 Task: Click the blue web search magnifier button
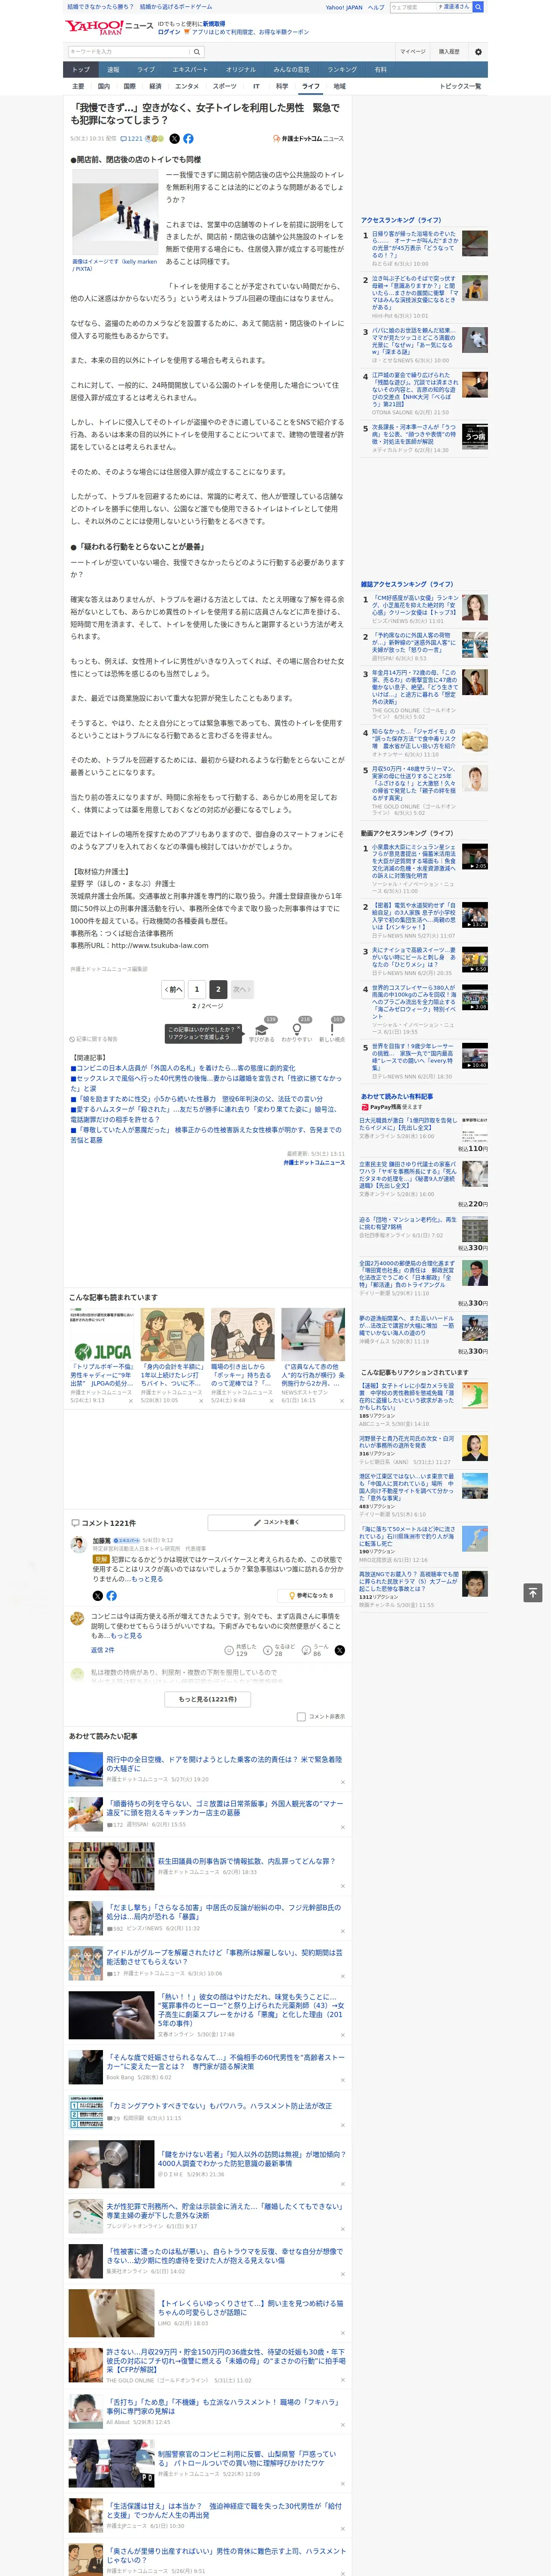pyautogui.click(x=478, y=7)
